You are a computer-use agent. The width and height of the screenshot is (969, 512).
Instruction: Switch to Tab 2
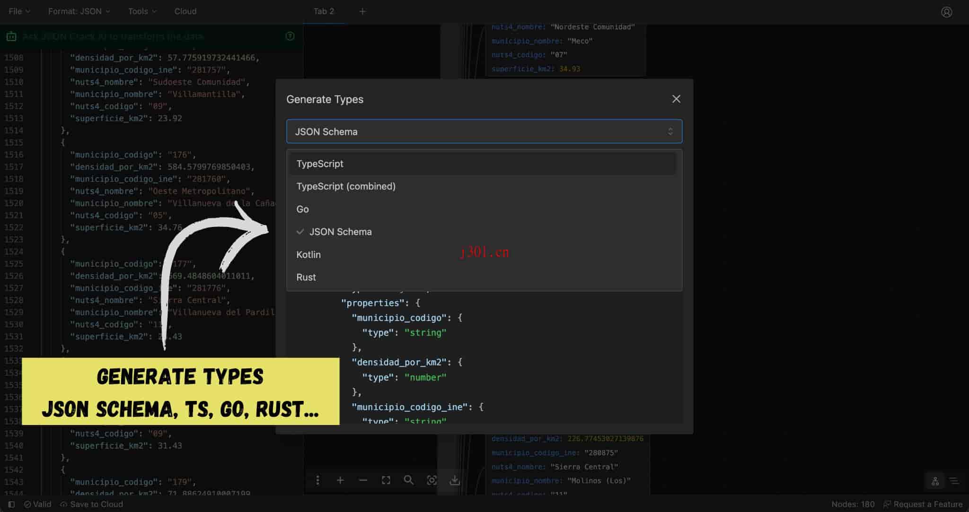(x=324, y=11)
